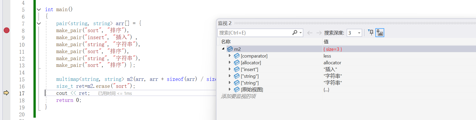Click the less value of comparator

[327, 56]
